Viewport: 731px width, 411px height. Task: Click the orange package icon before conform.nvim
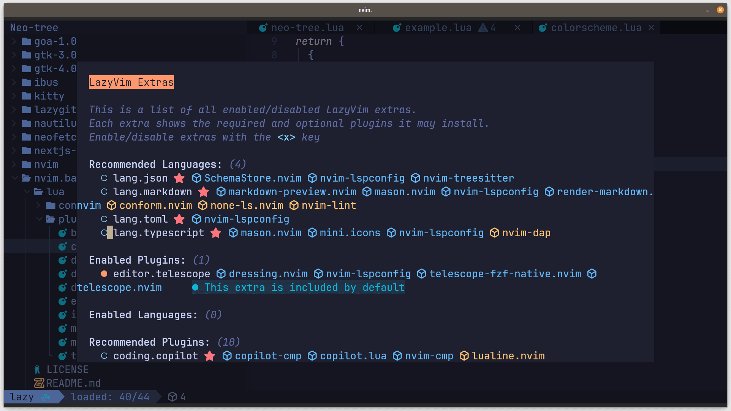tap(111, 205)
